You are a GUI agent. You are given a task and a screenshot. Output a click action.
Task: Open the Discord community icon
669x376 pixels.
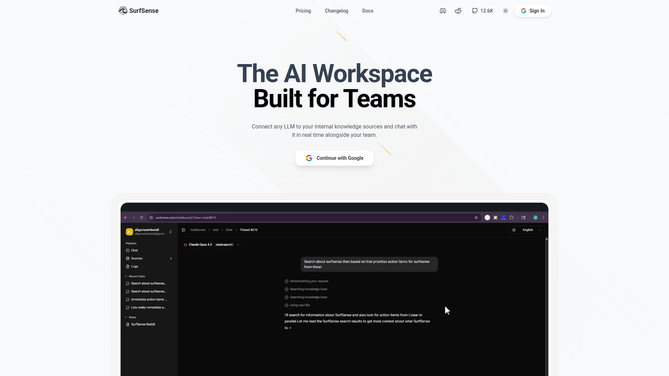tap(443, 11)
